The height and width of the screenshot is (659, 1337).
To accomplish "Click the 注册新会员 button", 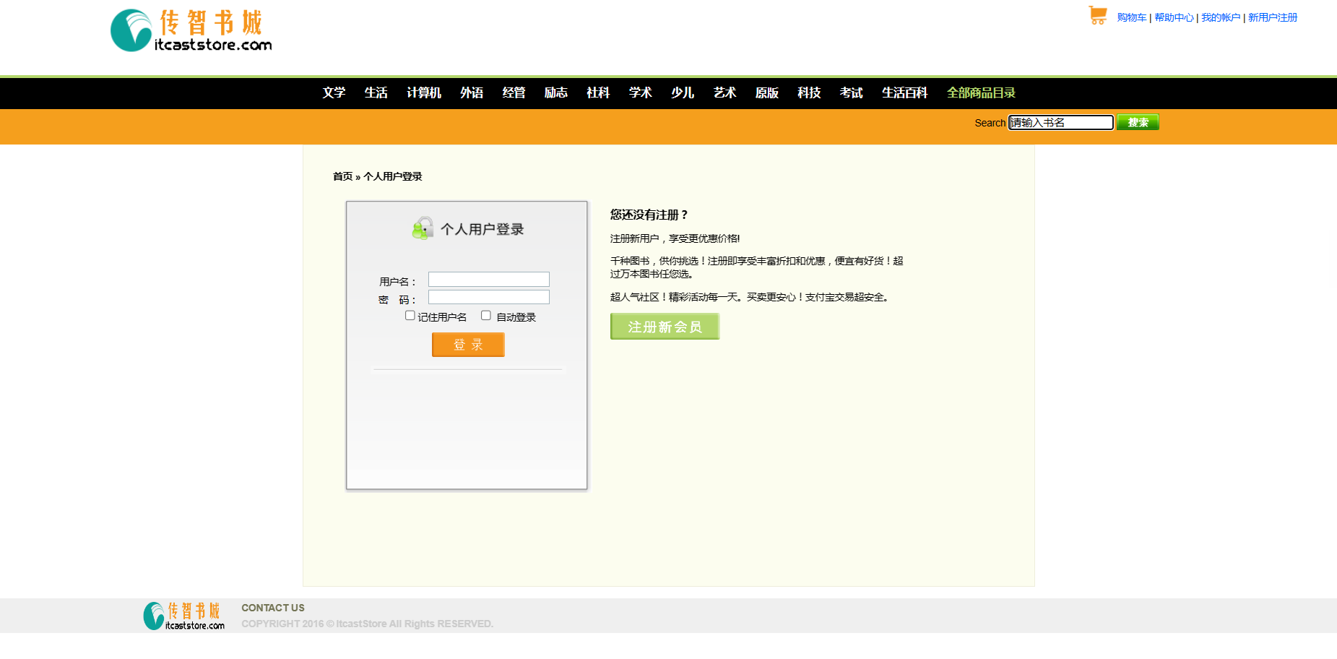I will point(665,327).
